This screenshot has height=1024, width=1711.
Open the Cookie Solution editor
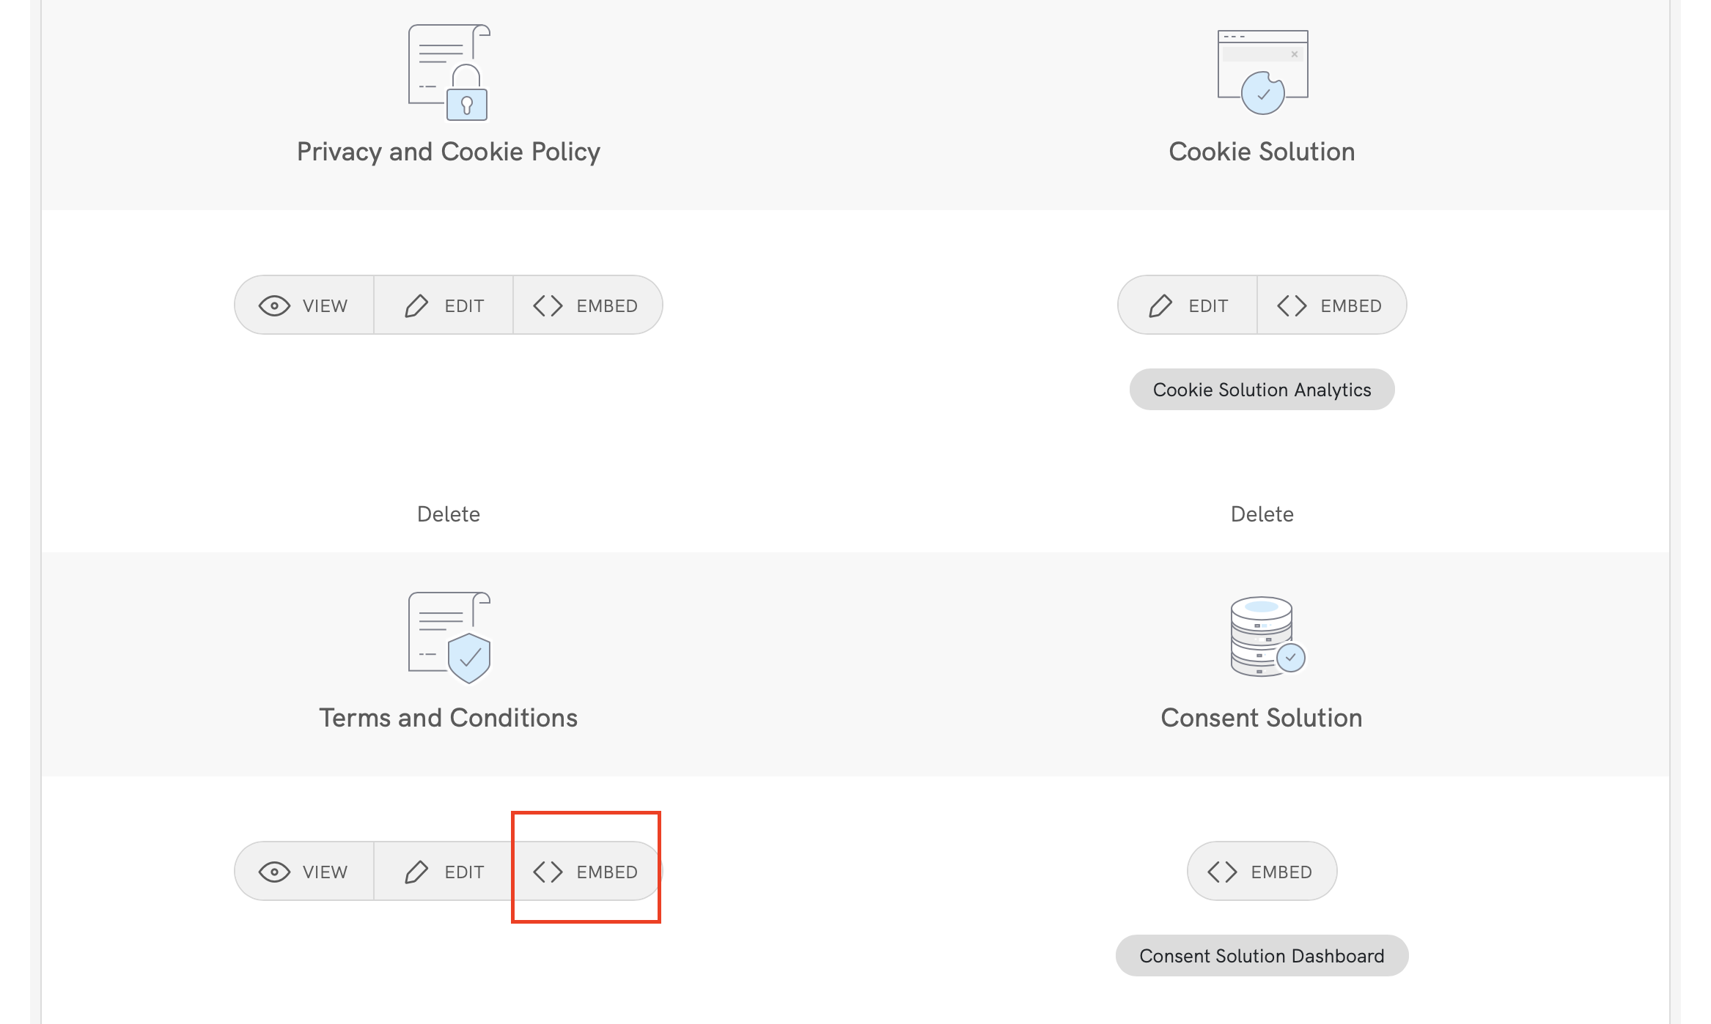(1187, 305)
